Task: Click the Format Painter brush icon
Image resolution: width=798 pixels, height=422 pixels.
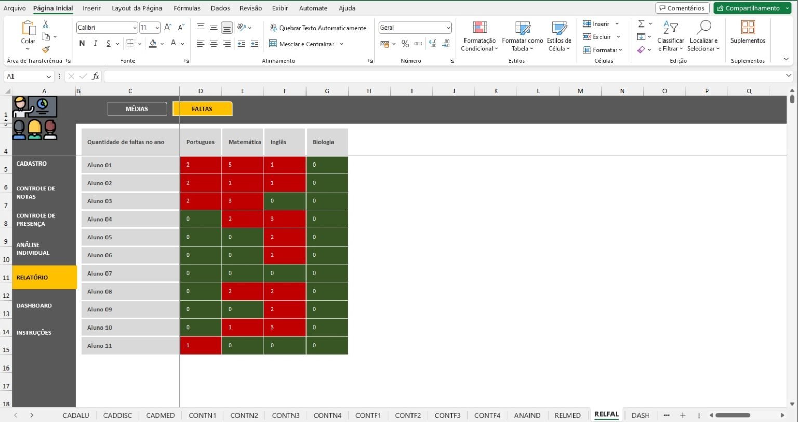Action: click(46, 49)
